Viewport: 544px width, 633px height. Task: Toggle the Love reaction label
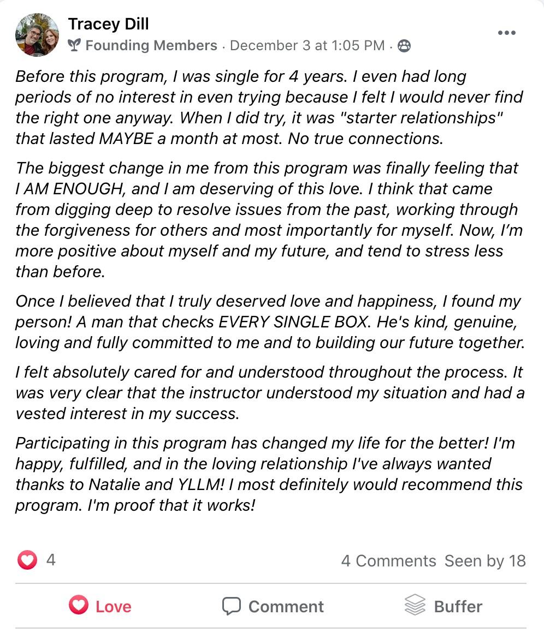(114, 606)
